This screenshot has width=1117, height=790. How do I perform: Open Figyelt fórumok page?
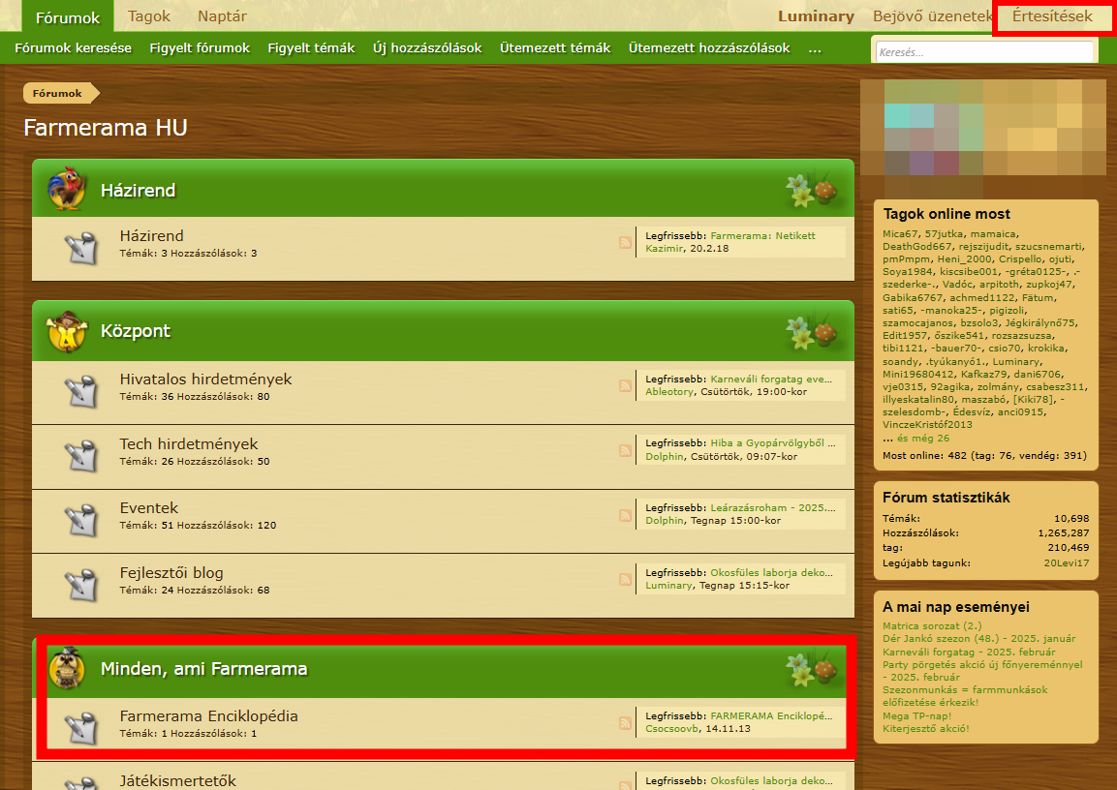pyautogui.click(x=200, y=47)
